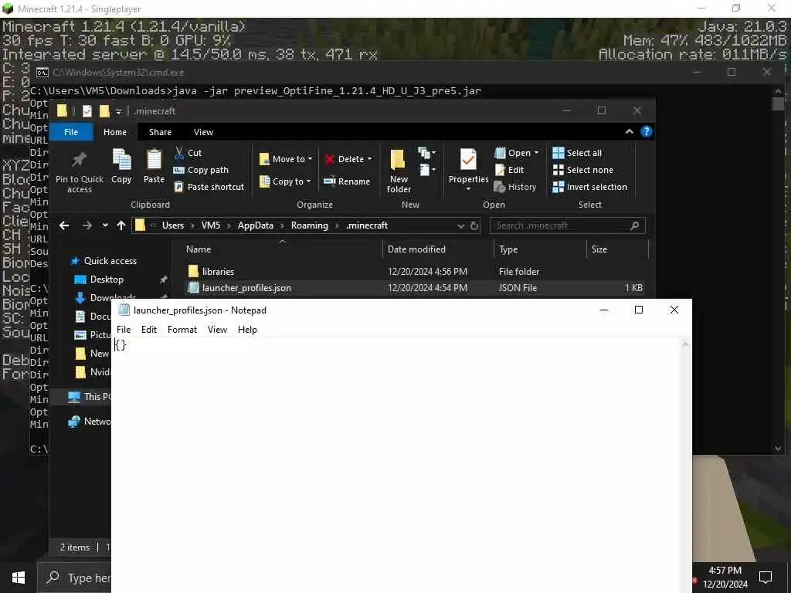Click Cut in the Explorer ribbon

188,153
